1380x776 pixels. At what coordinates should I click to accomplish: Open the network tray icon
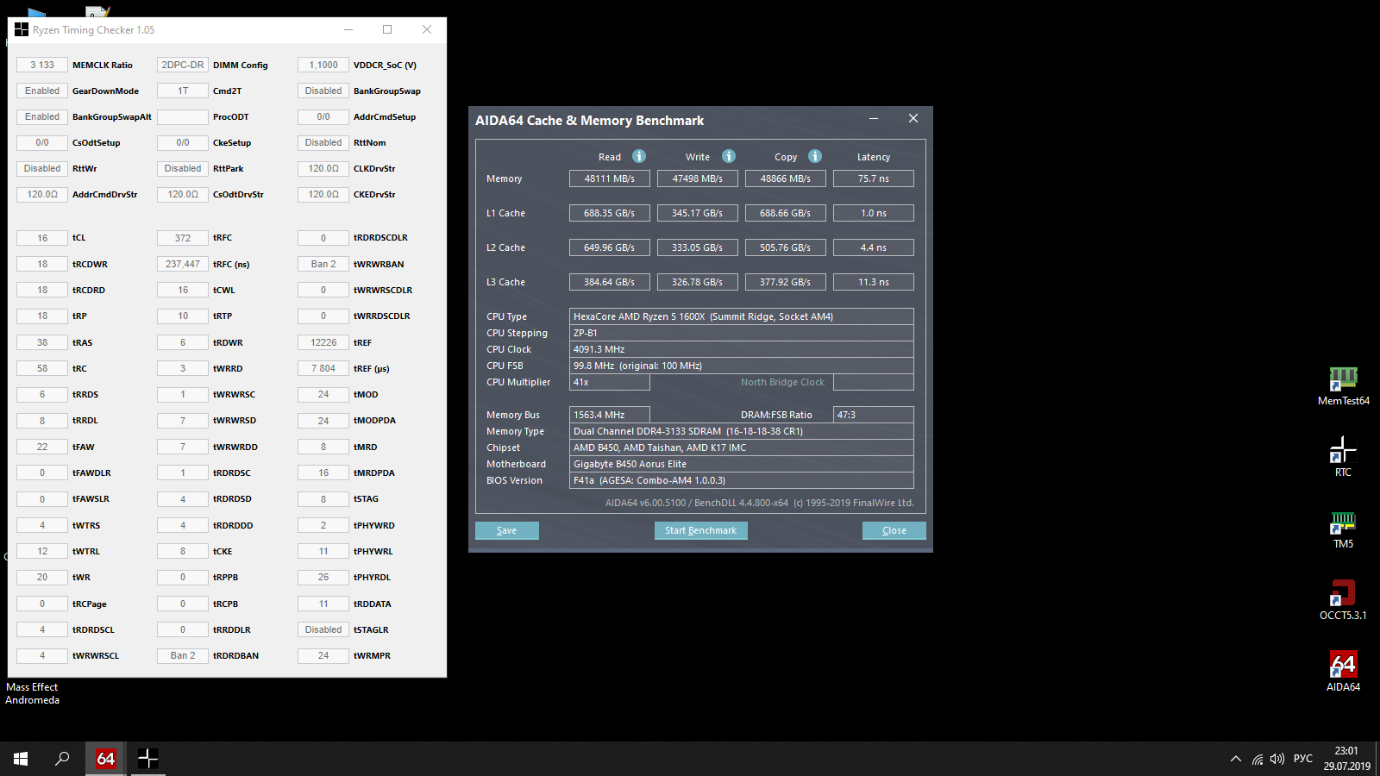click(x=1258, y=759)
